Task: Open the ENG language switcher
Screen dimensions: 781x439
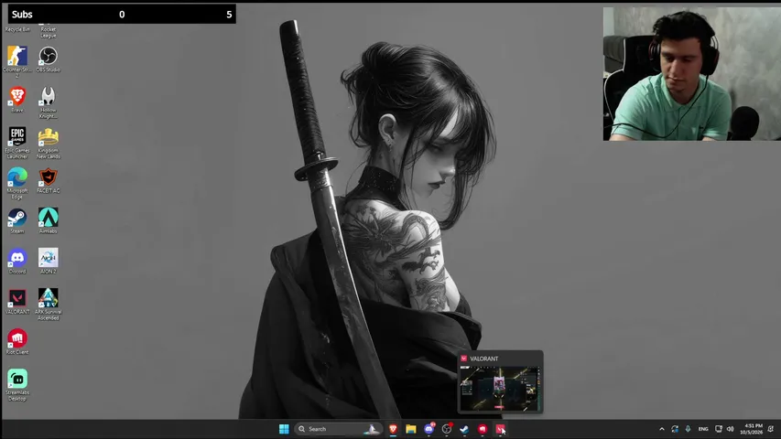Action: 703,429
